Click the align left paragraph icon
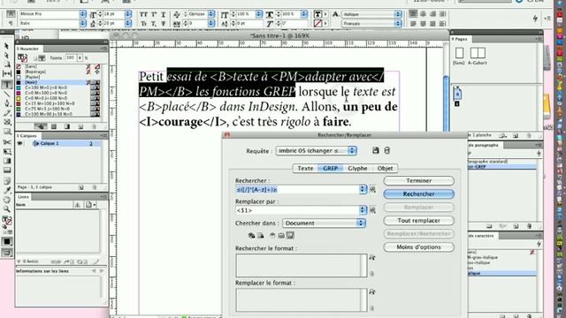The height and width of the screenshot is (318, 566). (413, 14)
